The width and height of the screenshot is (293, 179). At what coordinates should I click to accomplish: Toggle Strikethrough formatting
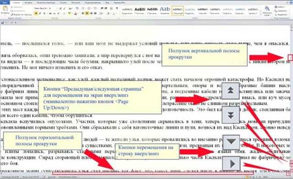tap(50, 14)
